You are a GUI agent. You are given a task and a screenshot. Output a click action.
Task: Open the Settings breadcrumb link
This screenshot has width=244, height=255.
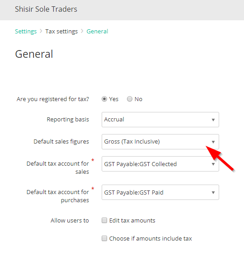pos(26,32)
